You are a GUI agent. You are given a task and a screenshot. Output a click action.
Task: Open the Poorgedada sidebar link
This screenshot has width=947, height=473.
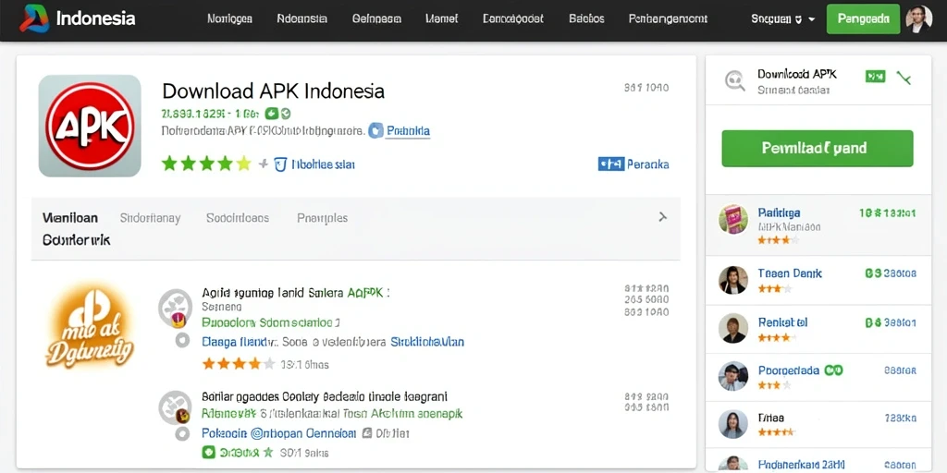coord(788,370)
